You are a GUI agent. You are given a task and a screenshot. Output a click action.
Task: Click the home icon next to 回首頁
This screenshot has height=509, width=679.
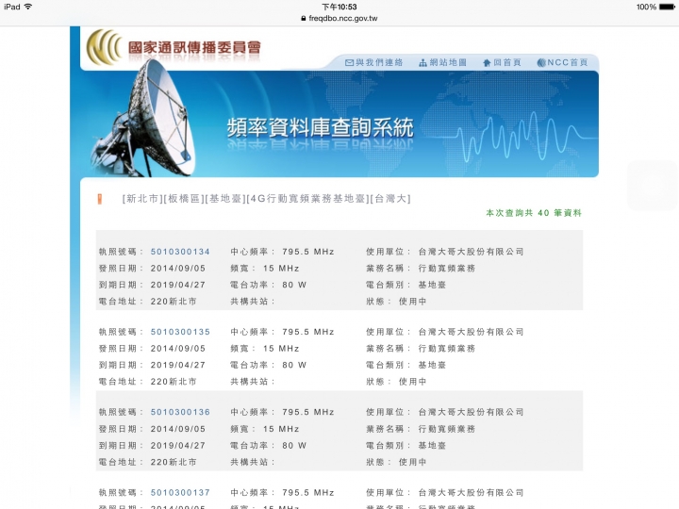point(487,63)
